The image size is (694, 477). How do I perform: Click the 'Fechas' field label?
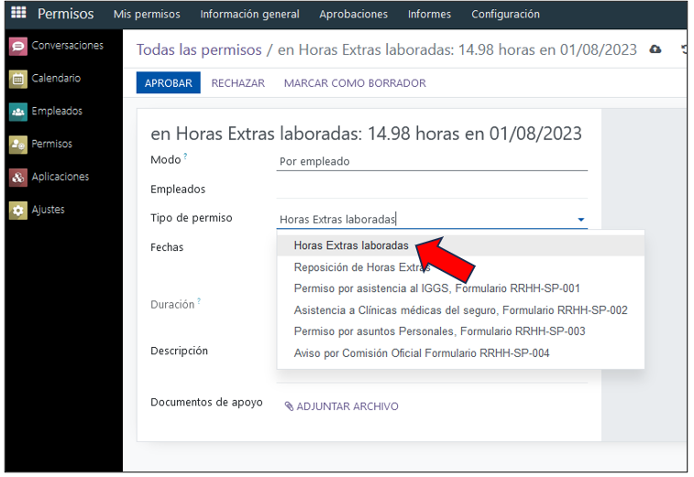167,247
